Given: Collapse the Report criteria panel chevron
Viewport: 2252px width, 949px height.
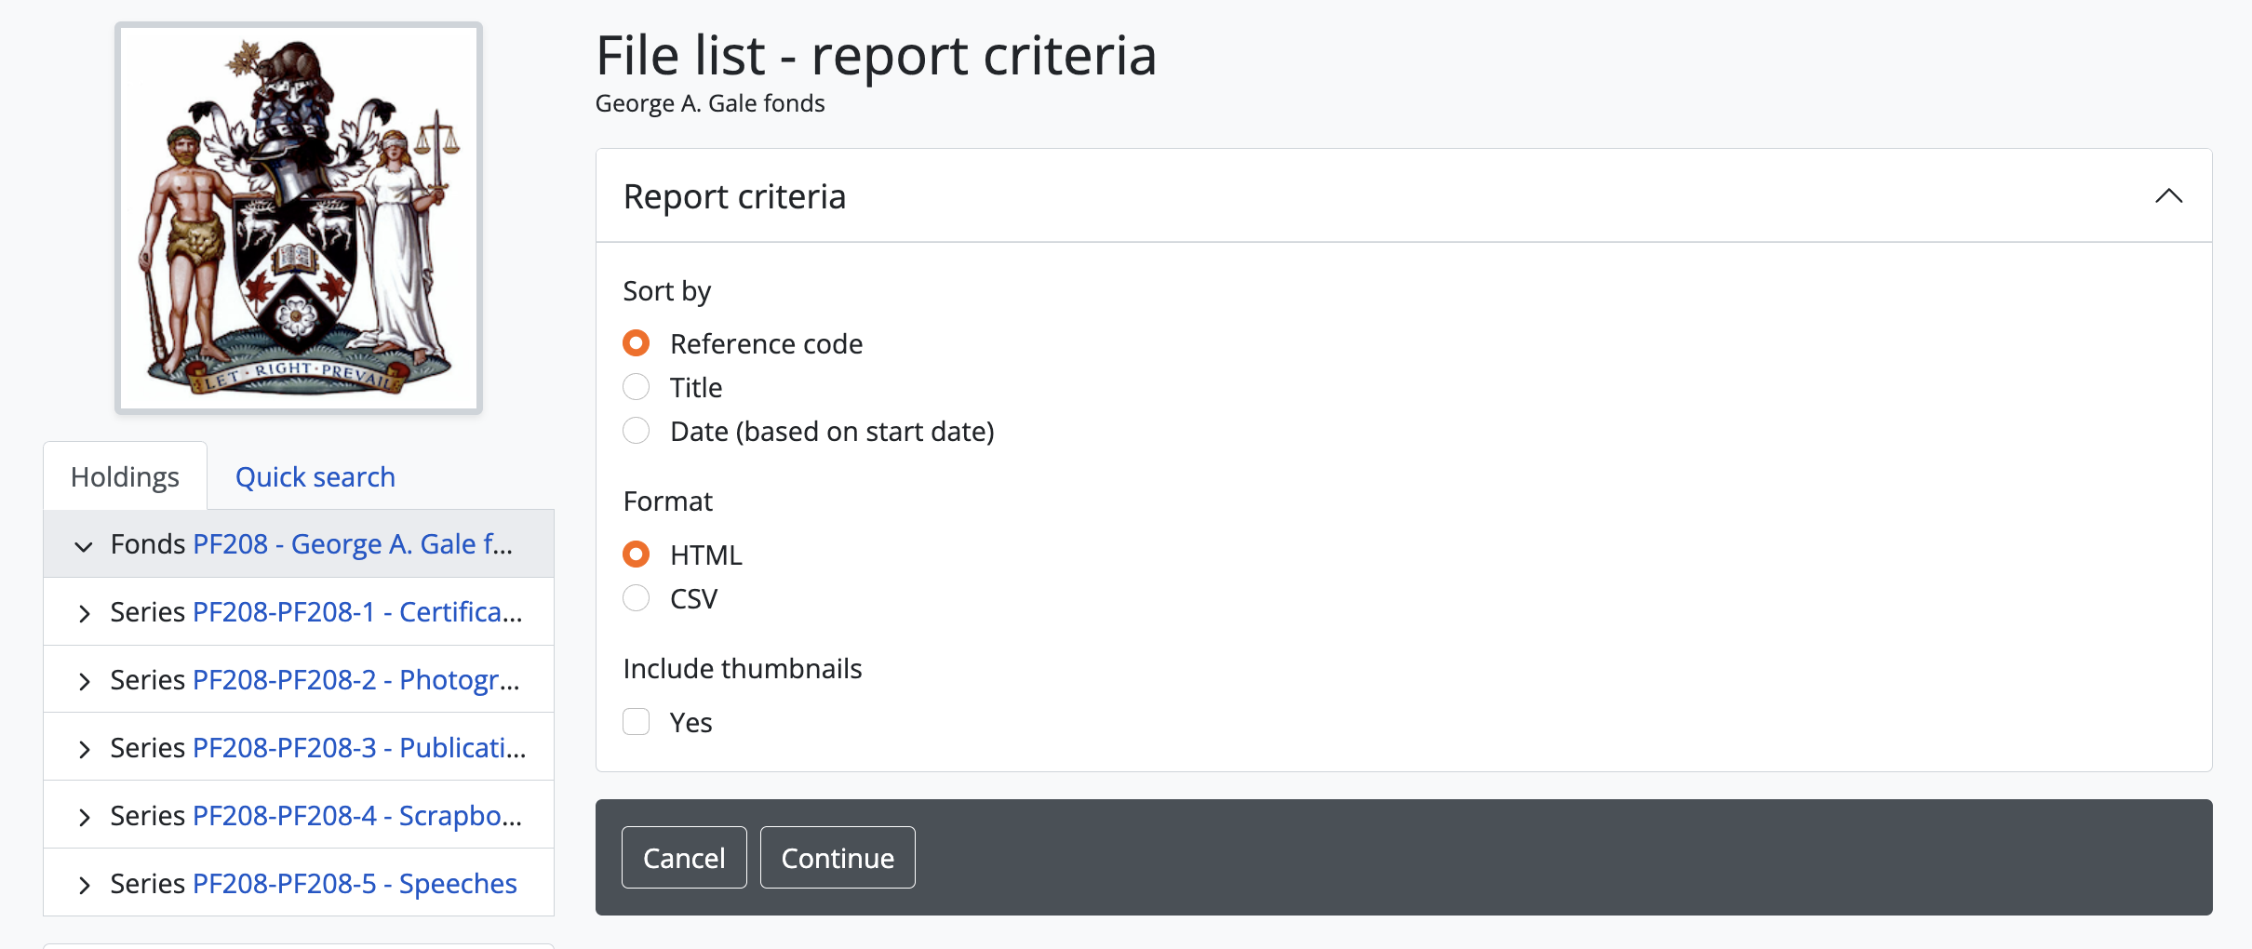Looking at the screenshot, I should coord(2168,196).
